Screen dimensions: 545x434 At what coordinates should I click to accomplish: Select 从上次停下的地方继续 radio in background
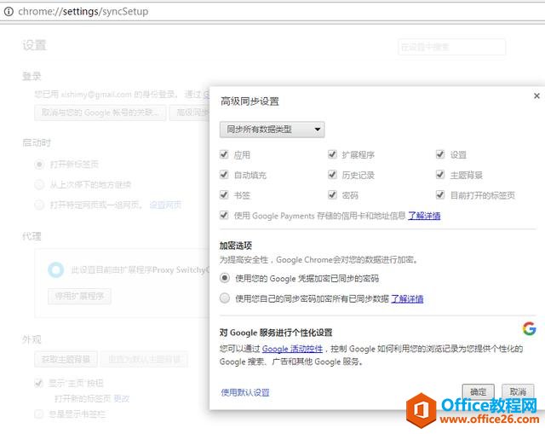click(x=39, y=184)
